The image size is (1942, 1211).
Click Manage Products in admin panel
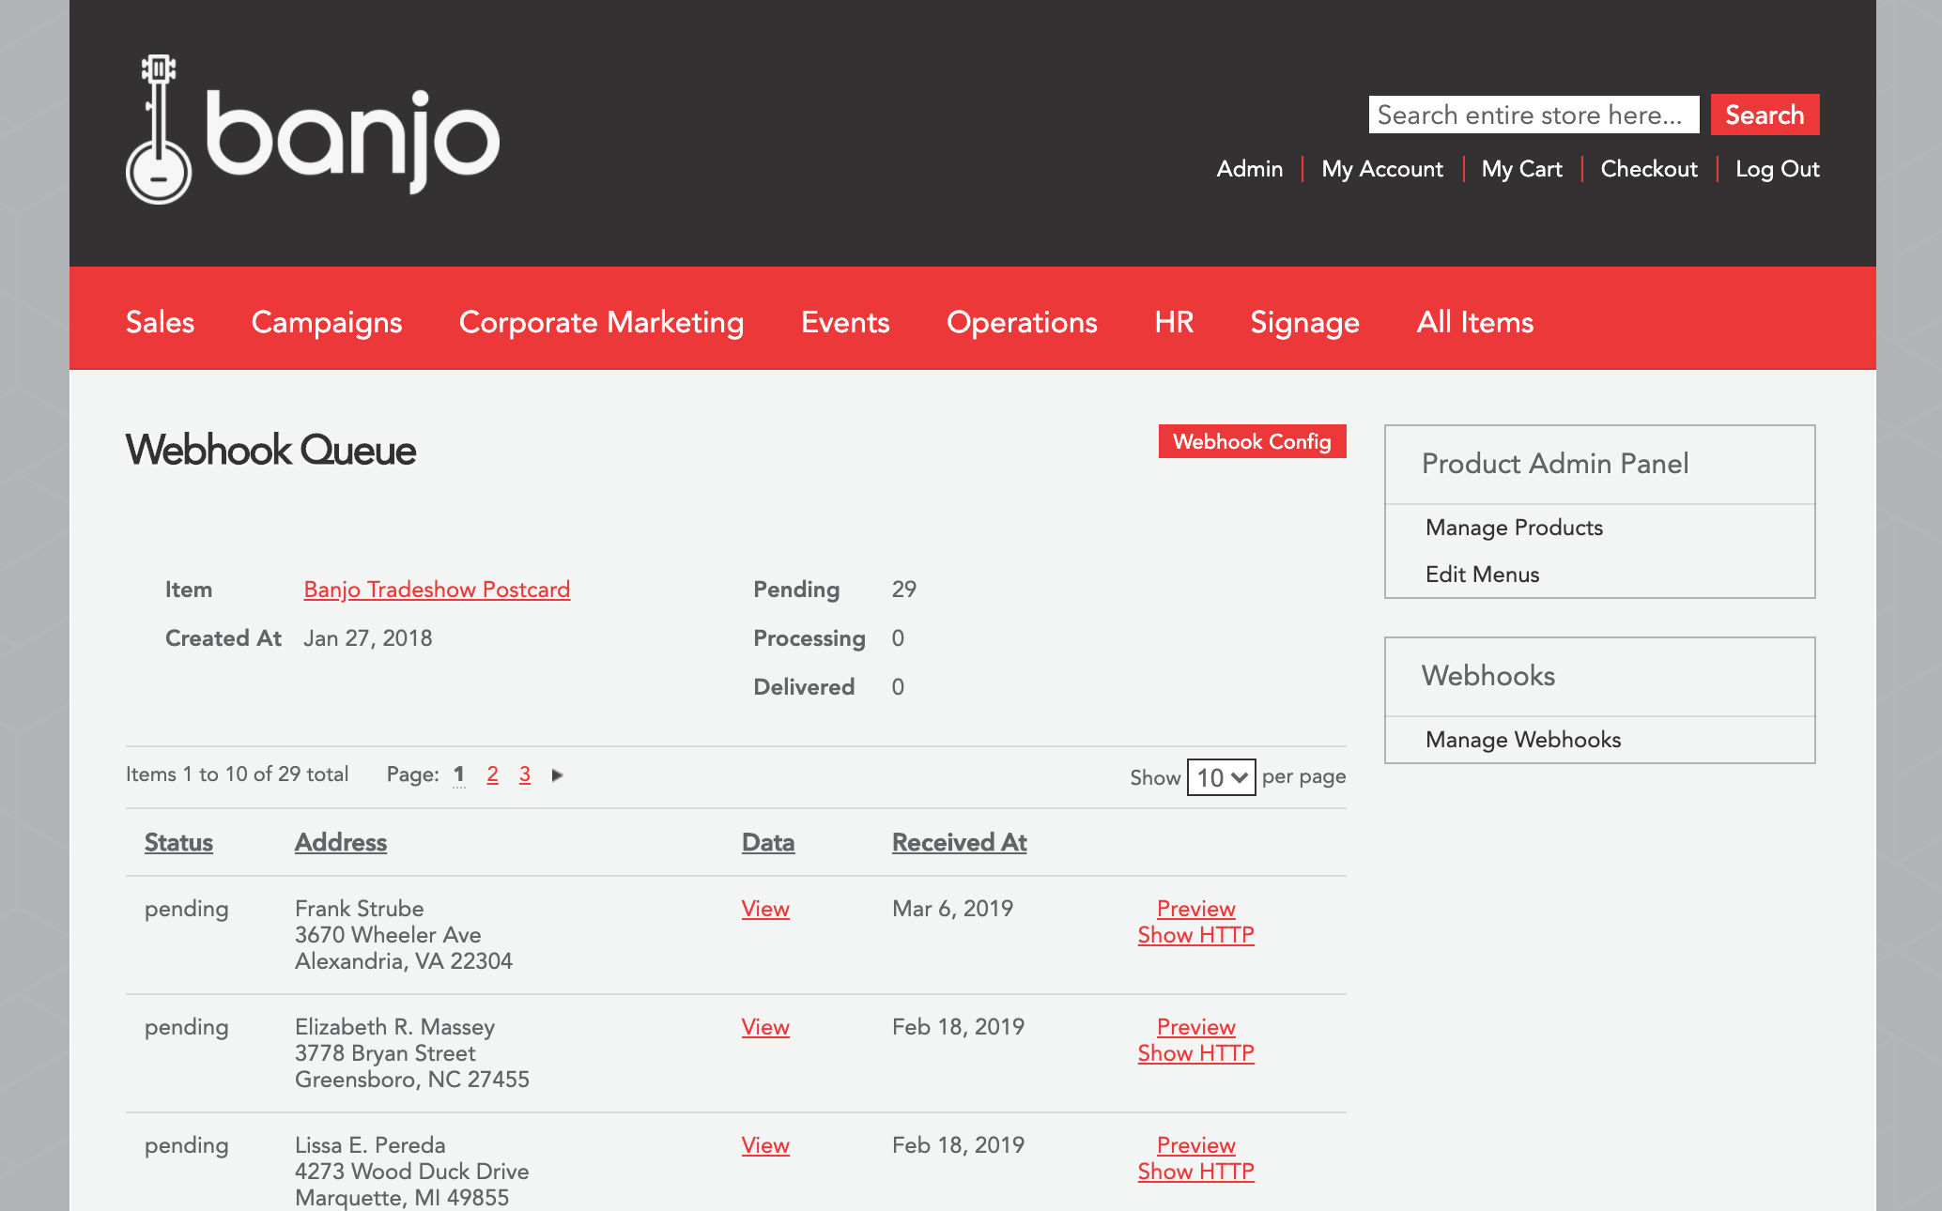tap(1513, 528)
